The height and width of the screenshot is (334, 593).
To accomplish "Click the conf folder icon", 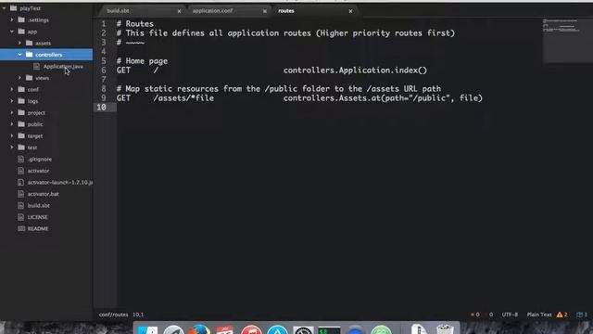I will coord(21,89).
